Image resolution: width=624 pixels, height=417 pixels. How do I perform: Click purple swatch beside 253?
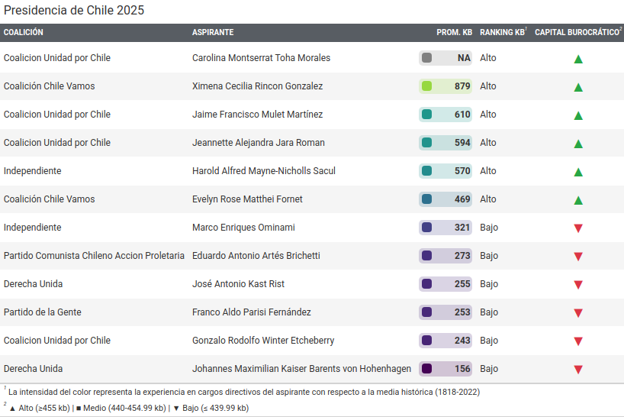click(x=426, y=312)
